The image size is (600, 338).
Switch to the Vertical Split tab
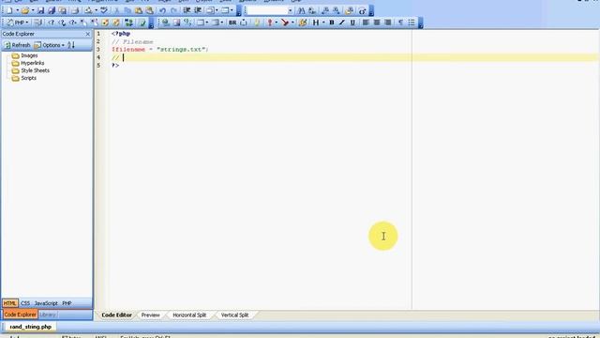point(234,315)
